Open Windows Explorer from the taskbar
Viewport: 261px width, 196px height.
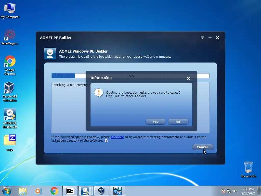pos(23,191)
